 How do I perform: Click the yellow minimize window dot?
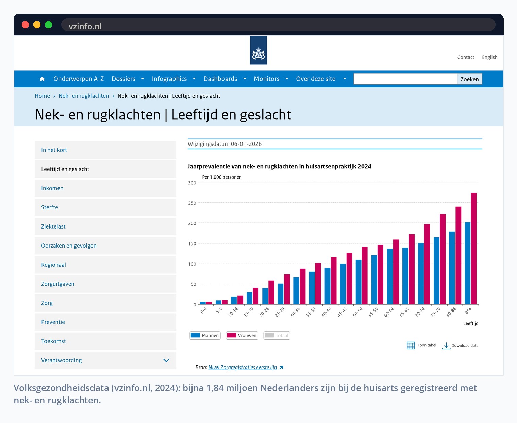(37, 24)
